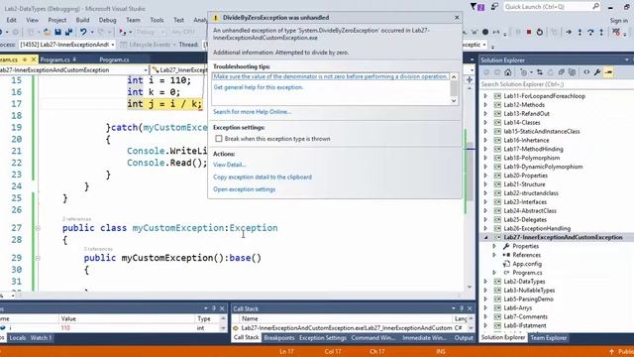Click the Save All icon

pos(68,32)
